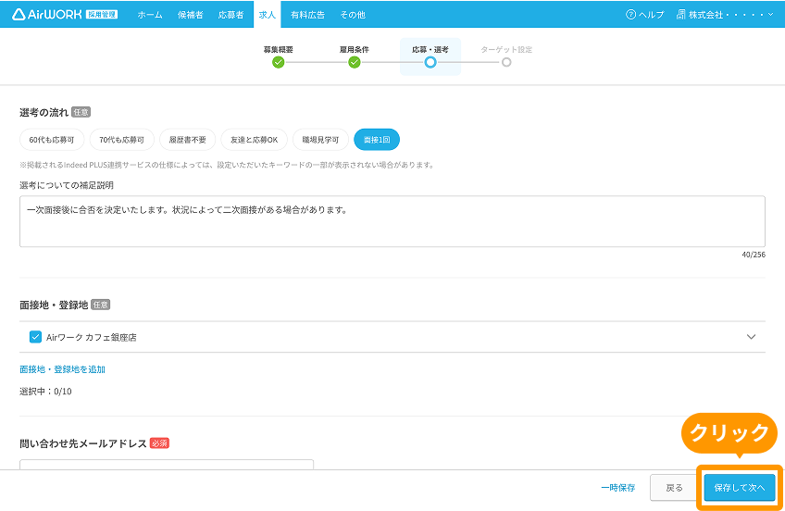Click the 面接地・登録地を追加 link
The height and width of the screenshot is (511, 785).
pyautogui.click(x=63, y=369)
